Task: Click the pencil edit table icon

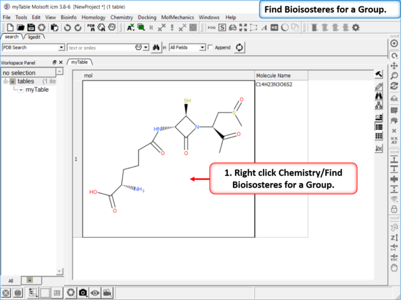Action: point(379,86)
